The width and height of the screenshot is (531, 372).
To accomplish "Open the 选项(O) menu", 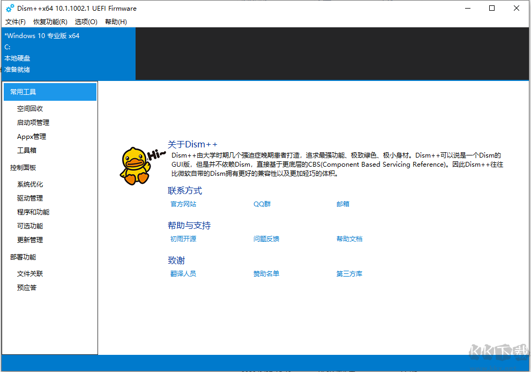I will tap(85, 22).
